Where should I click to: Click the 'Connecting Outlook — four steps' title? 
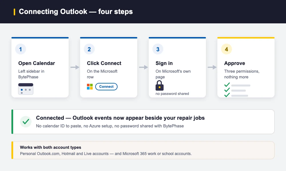76,12
